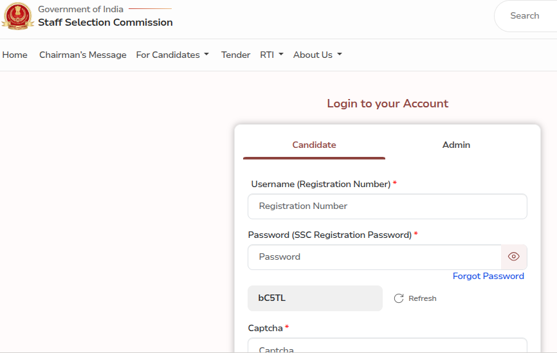
Task: Click the Staff Selection Commission title
Action: click(x=105, y=23)
